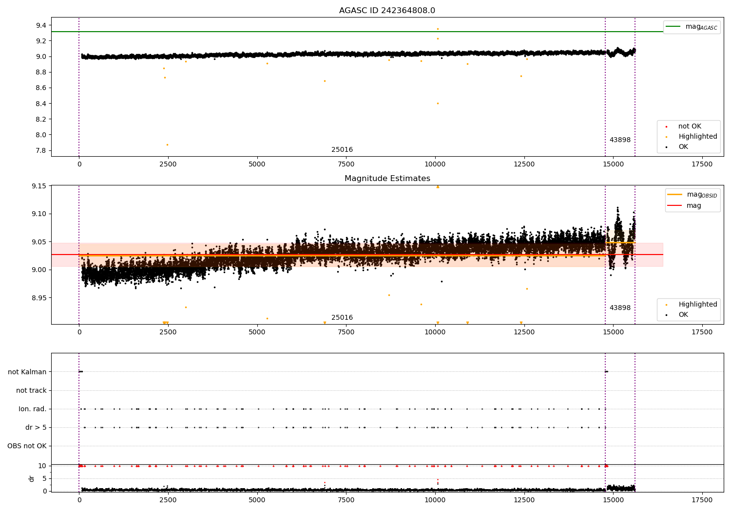731x511 pixels.
Task: Click orange line sample beside mag OBSID legend
Action: 674,195
